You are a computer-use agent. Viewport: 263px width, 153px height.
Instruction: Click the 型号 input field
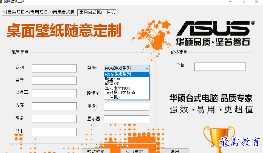point(55,80)
